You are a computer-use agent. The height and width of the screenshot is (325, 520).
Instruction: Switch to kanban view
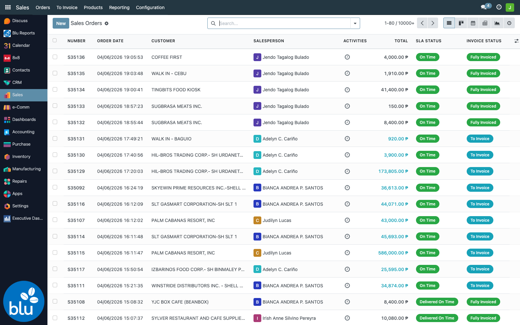point(461,23)
